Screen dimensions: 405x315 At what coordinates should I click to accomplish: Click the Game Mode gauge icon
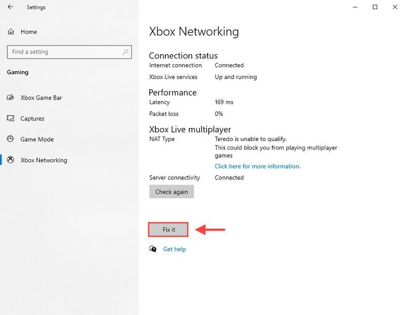[10, 139]
